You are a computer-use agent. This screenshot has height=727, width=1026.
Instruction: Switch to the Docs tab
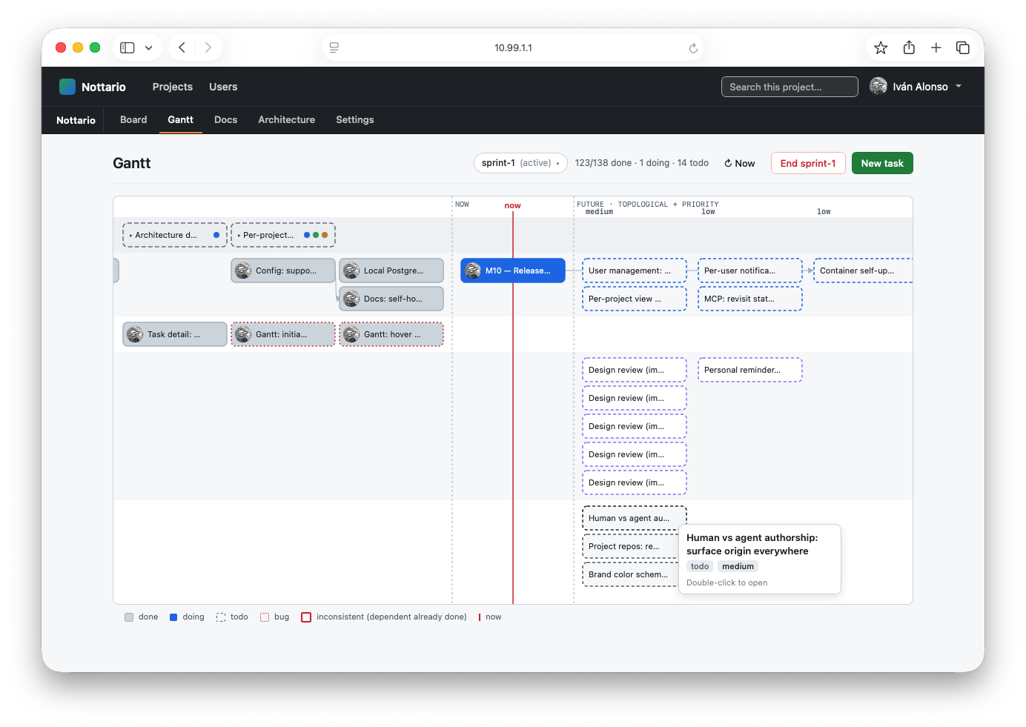(225, 119)
